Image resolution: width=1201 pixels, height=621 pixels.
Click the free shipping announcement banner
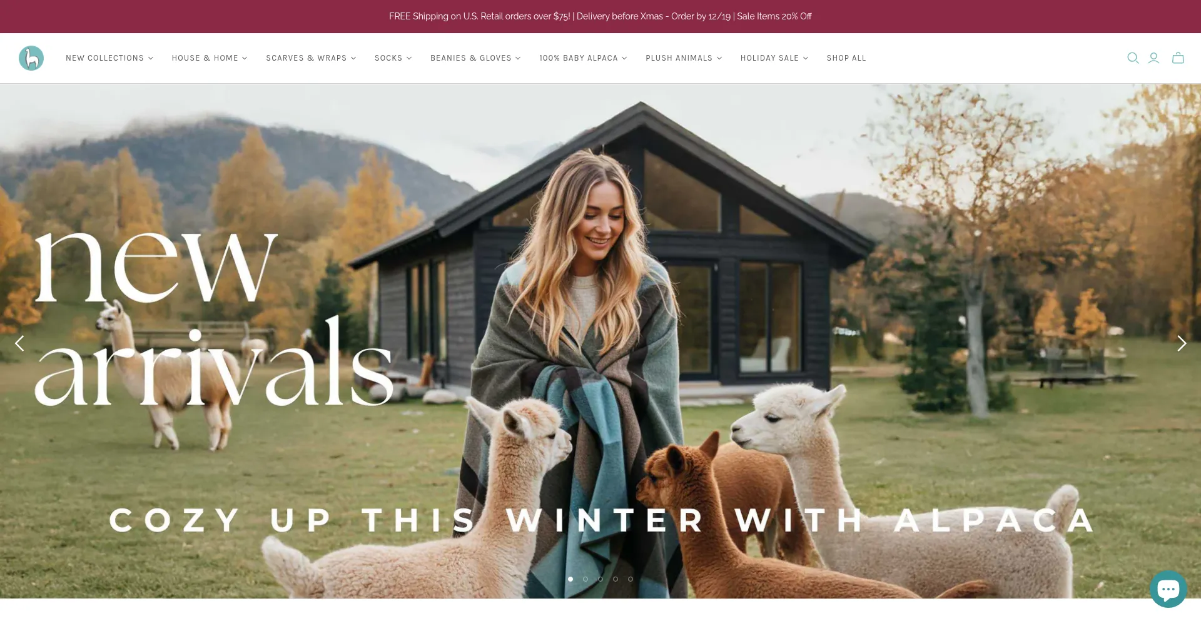coord(600,16)
